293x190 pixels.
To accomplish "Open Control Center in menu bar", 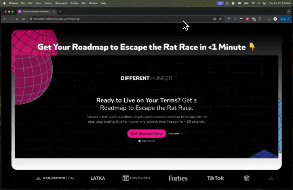I will click(x=264, y=3).
